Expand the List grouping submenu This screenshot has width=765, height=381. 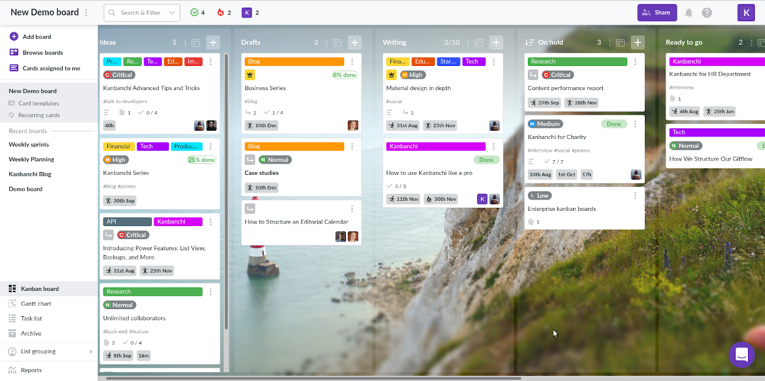[91, 352]
